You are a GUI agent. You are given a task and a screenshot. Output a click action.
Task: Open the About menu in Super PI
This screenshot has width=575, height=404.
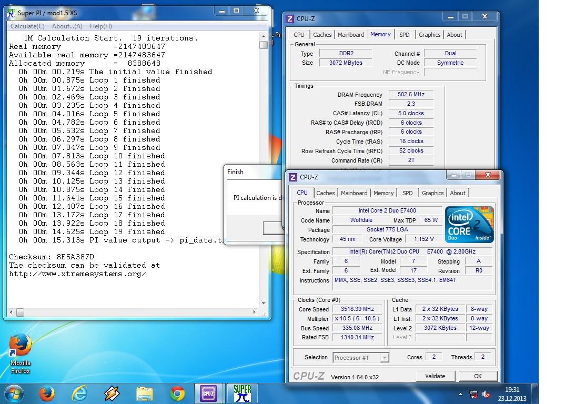[67, 26]
